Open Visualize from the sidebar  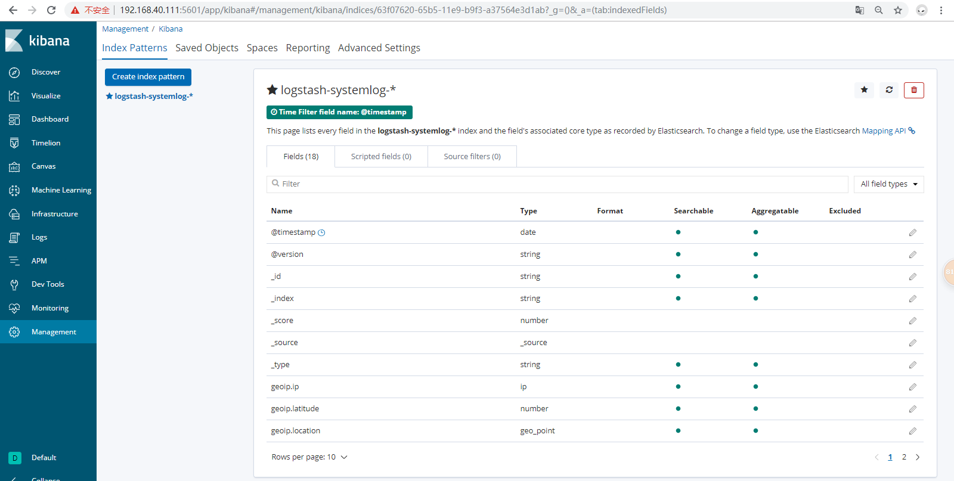click(46, 96)
